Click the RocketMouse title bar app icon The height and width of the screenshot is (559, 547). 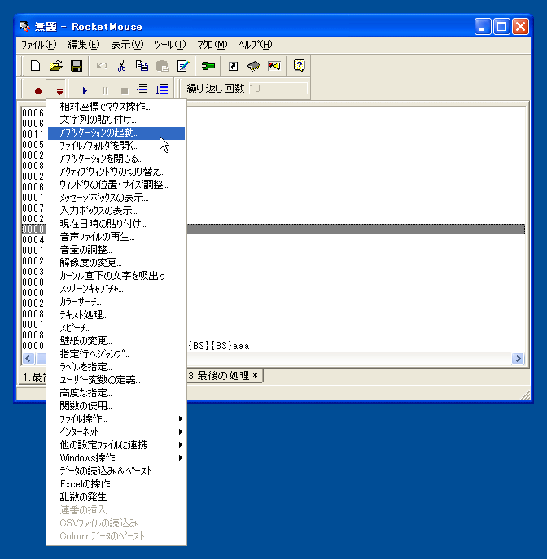(x=24, y=26)
